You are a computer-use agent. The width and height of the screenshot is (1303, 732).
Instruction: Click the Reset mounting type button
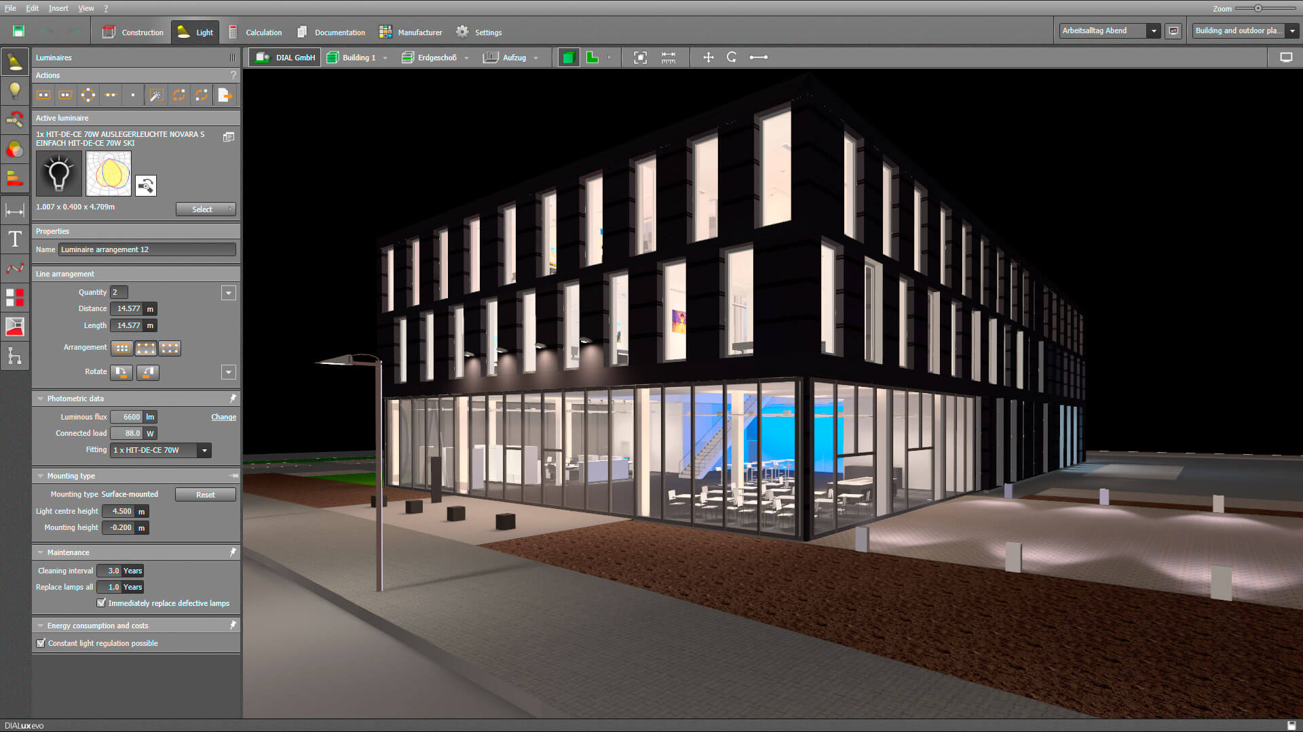tap(205, 495)
